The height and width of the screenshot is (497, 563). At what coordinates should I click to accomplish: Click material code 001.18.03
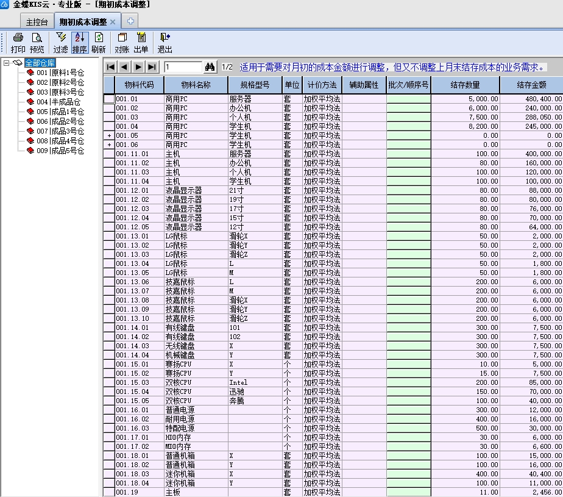[140, 474]
